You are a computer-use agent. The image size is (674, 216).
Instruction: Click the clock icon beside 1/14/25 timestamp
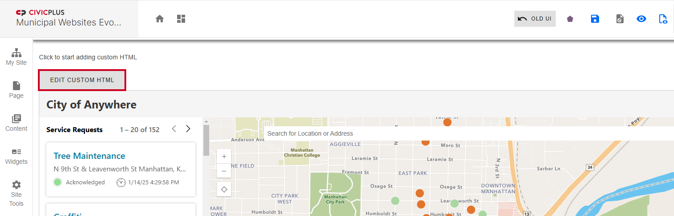coord(121,182)
